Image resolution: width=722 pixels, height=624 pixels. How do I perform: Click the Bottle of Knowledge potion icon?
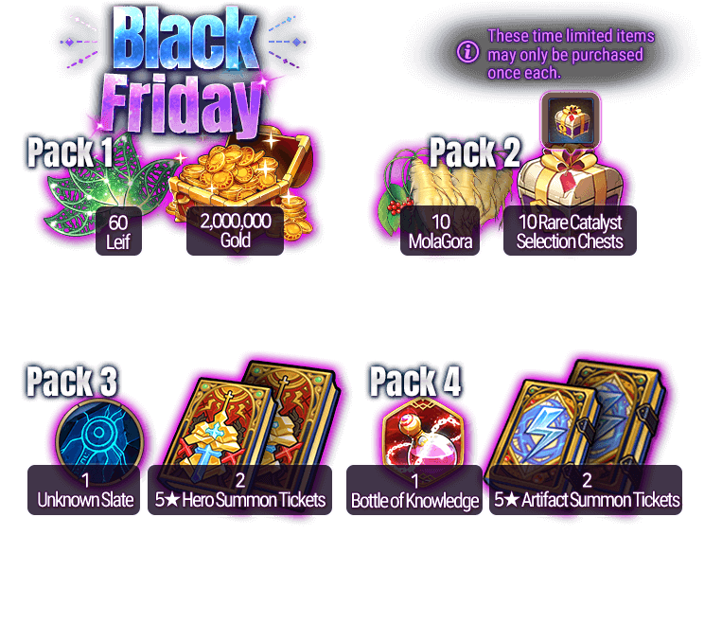pos(423,434)
